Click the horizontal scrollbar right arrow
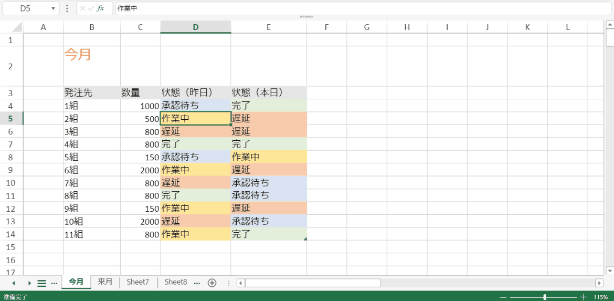The width and height of the screenshot is (614, 301). 599,283
